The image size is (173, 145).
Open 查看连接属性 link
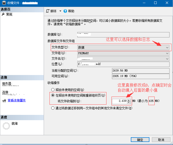point(17,100)
